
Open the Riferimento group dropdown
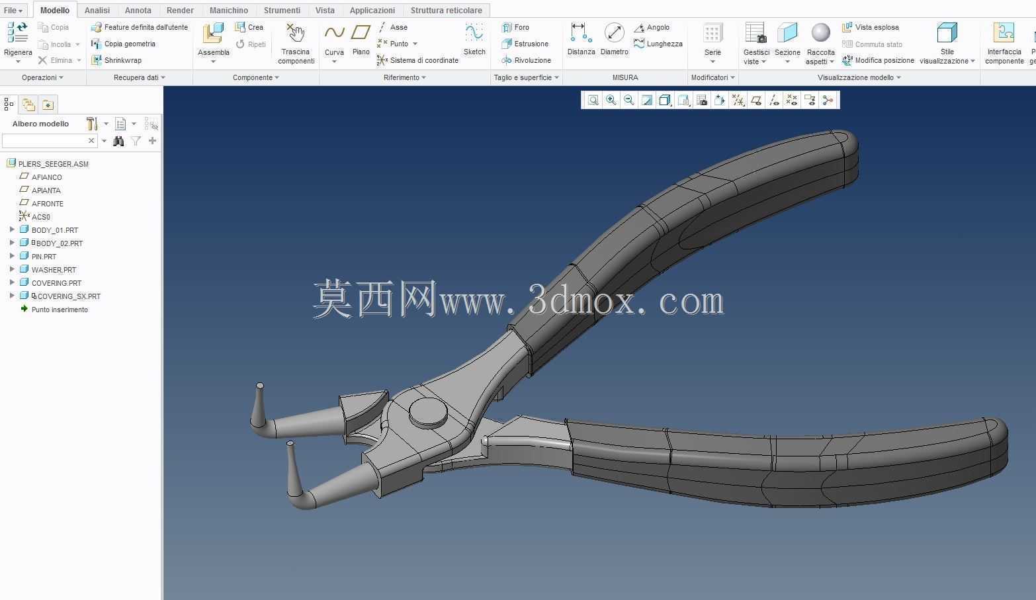coord(404,77)
